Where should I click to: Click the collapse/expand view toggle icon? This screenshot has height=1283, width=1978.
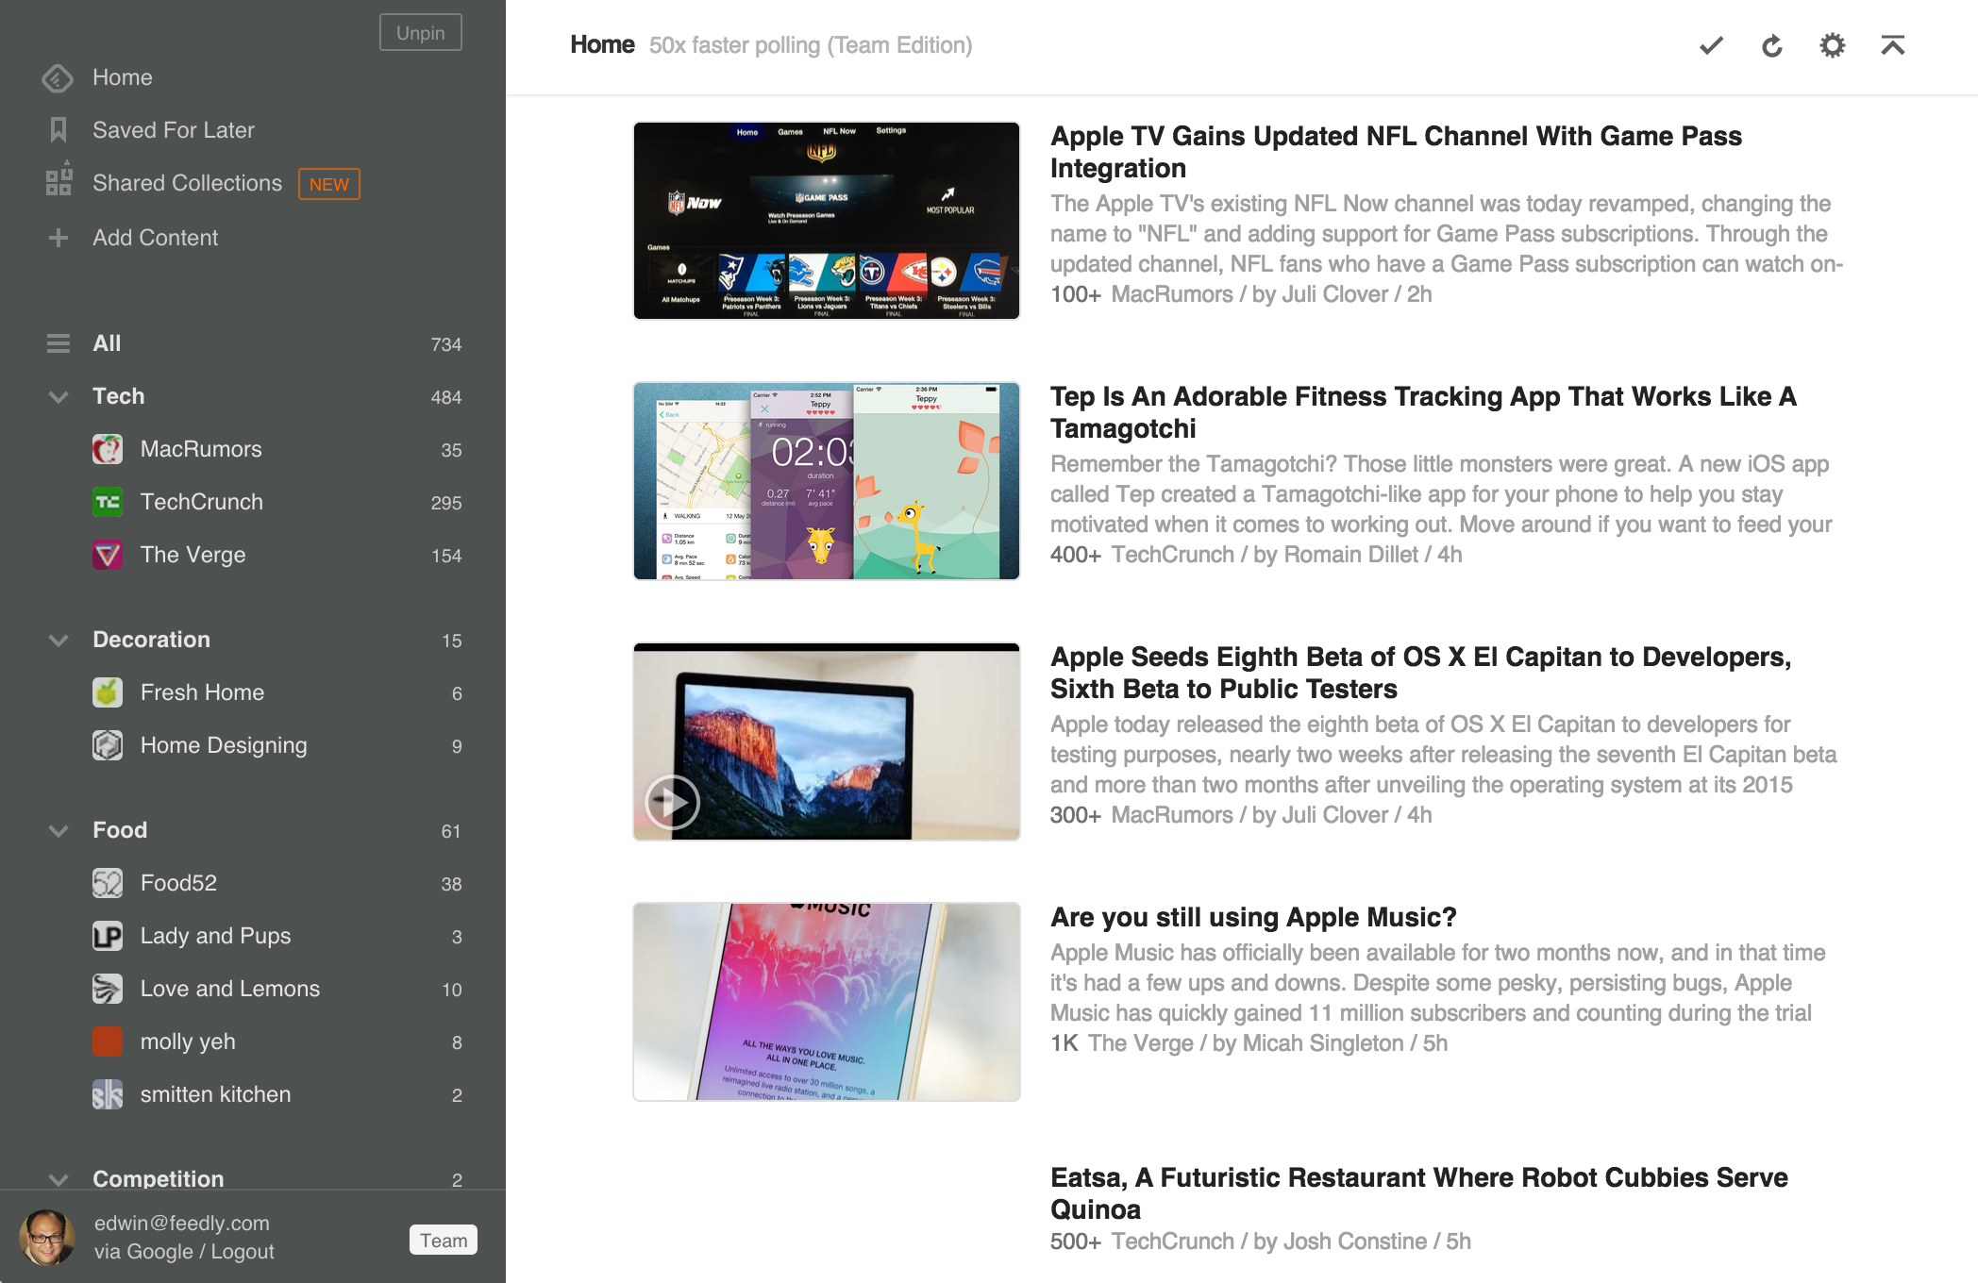(1894, 44)
